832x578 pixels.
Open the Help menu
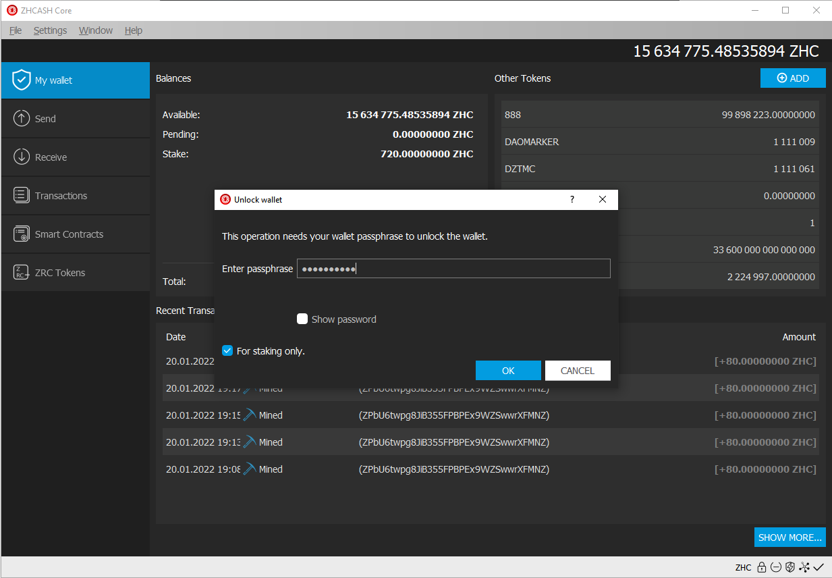tap(134, 30)
